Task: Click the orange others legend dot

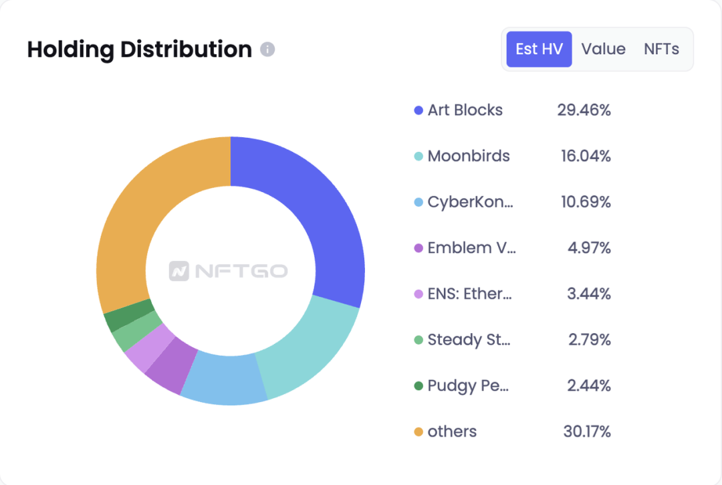Action: pyautogui.click(x=418, y=431)
